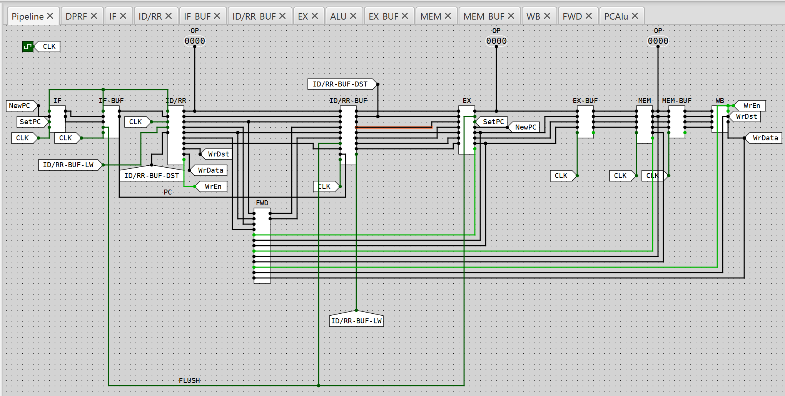This screenshot has height=396, width=785.
Task: Select the WrDst tunnel near ID/RR
Action: click(216, 154)
